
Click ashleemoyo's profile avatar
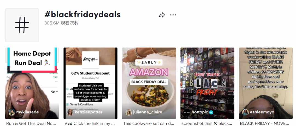coord(245,112)
